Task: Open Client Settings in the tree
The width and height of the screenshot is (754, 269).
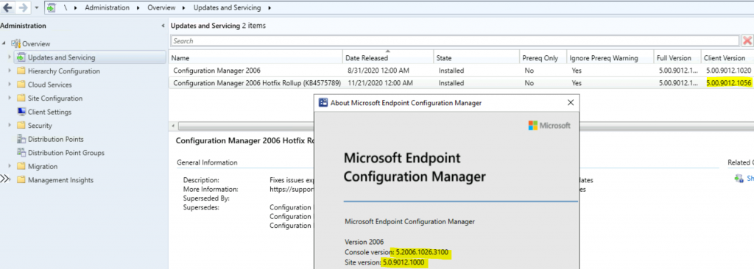Action: [49, 112]
